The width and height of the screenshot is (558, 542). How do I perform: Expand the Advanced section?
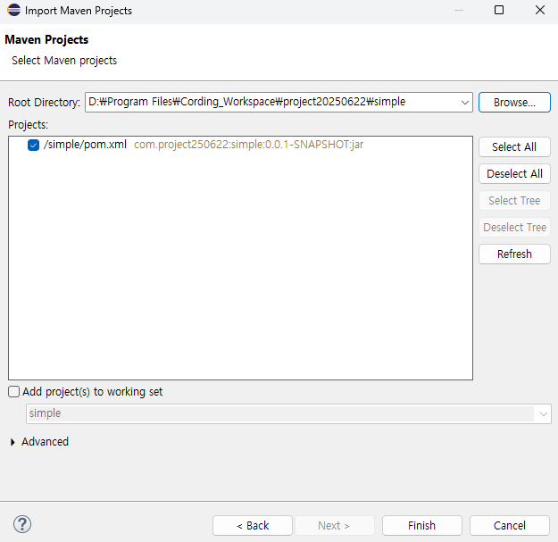coord(12,442)
